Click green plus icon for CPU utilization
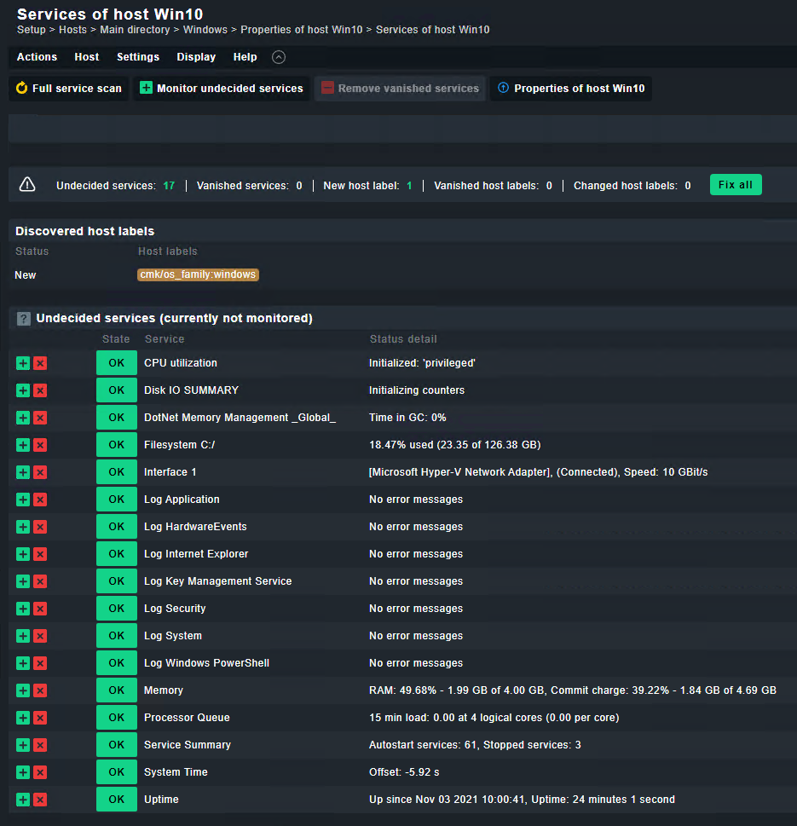This screenshot has width=797, height=826. (23, 363)
